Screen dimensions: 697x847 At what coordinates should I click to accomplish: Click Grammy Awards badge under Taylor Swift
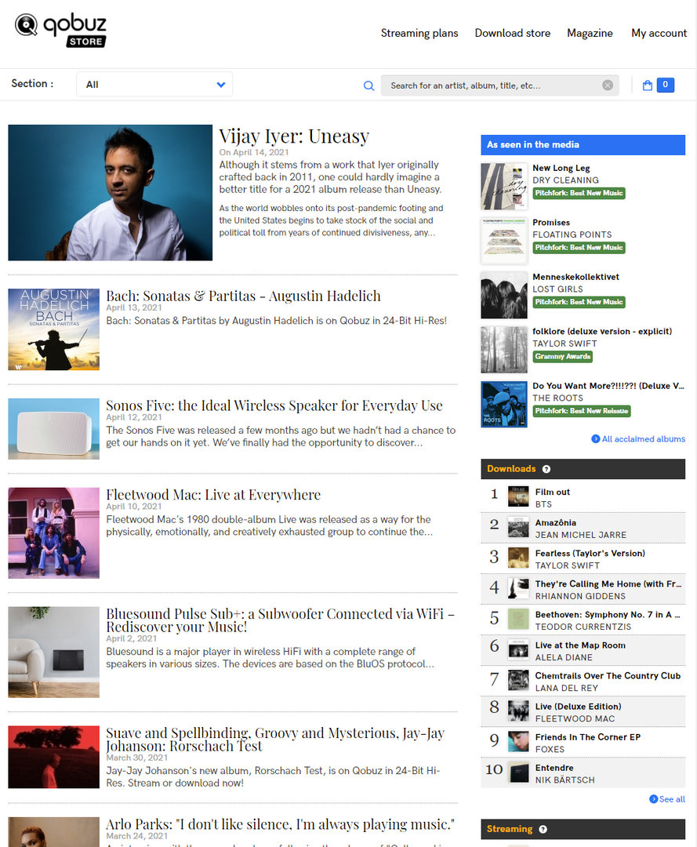pyautogui.click(x=563, y=357)
